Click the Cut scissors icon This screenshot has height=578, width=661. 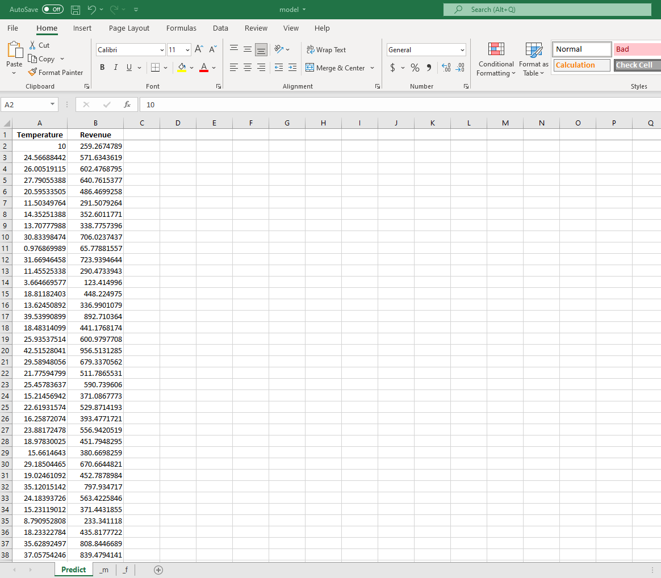(32, 45)
